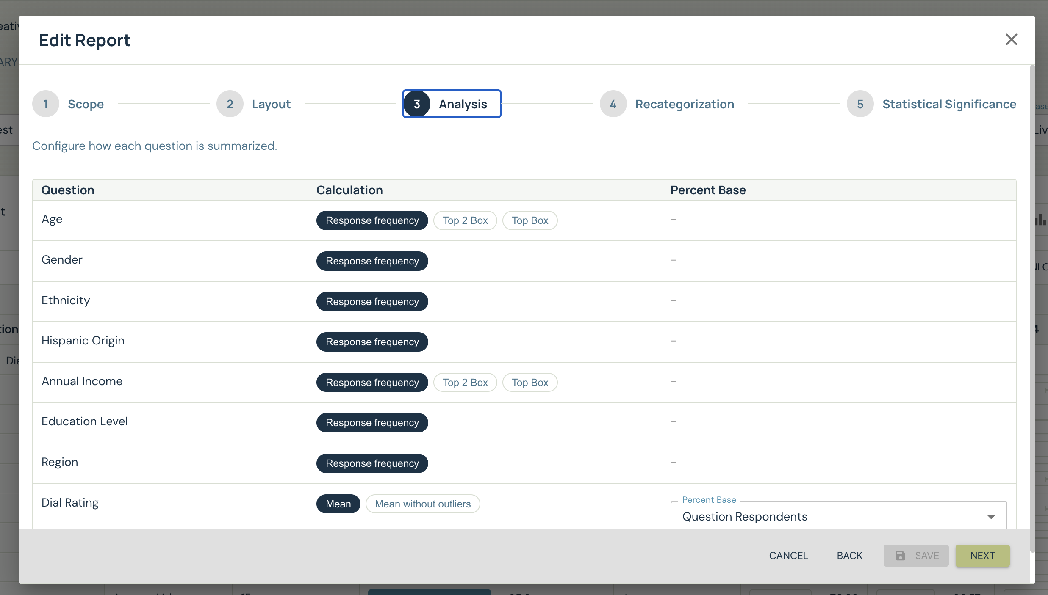This screenshot has height=595, width=1048.
Task: Click the Ethnicity question label
Action: click(66, 300)
